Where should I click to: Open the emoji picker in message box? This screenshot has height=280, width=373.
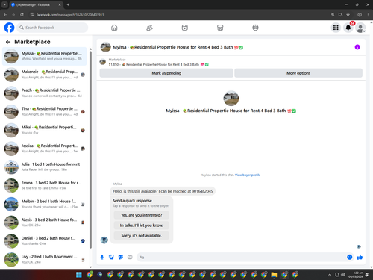tap(349, 257)
